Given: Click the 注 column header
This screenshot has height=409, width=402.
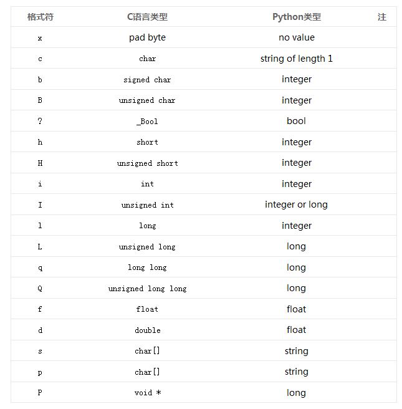Looking at the screenshot, I should tap(382, 17).
